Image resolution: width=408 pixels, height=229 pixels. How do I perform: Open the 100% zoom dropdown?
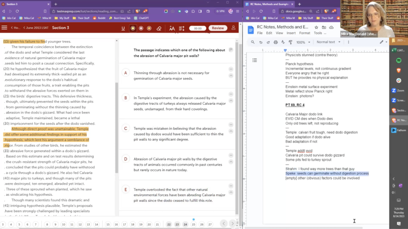(x=303, y=42)
